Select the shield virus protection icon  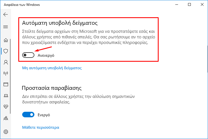pos(6,51)
